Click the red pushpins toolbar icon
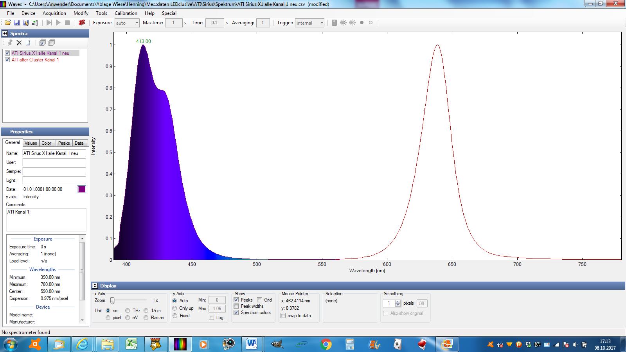 pyautogui.click(x=82, y=23)
